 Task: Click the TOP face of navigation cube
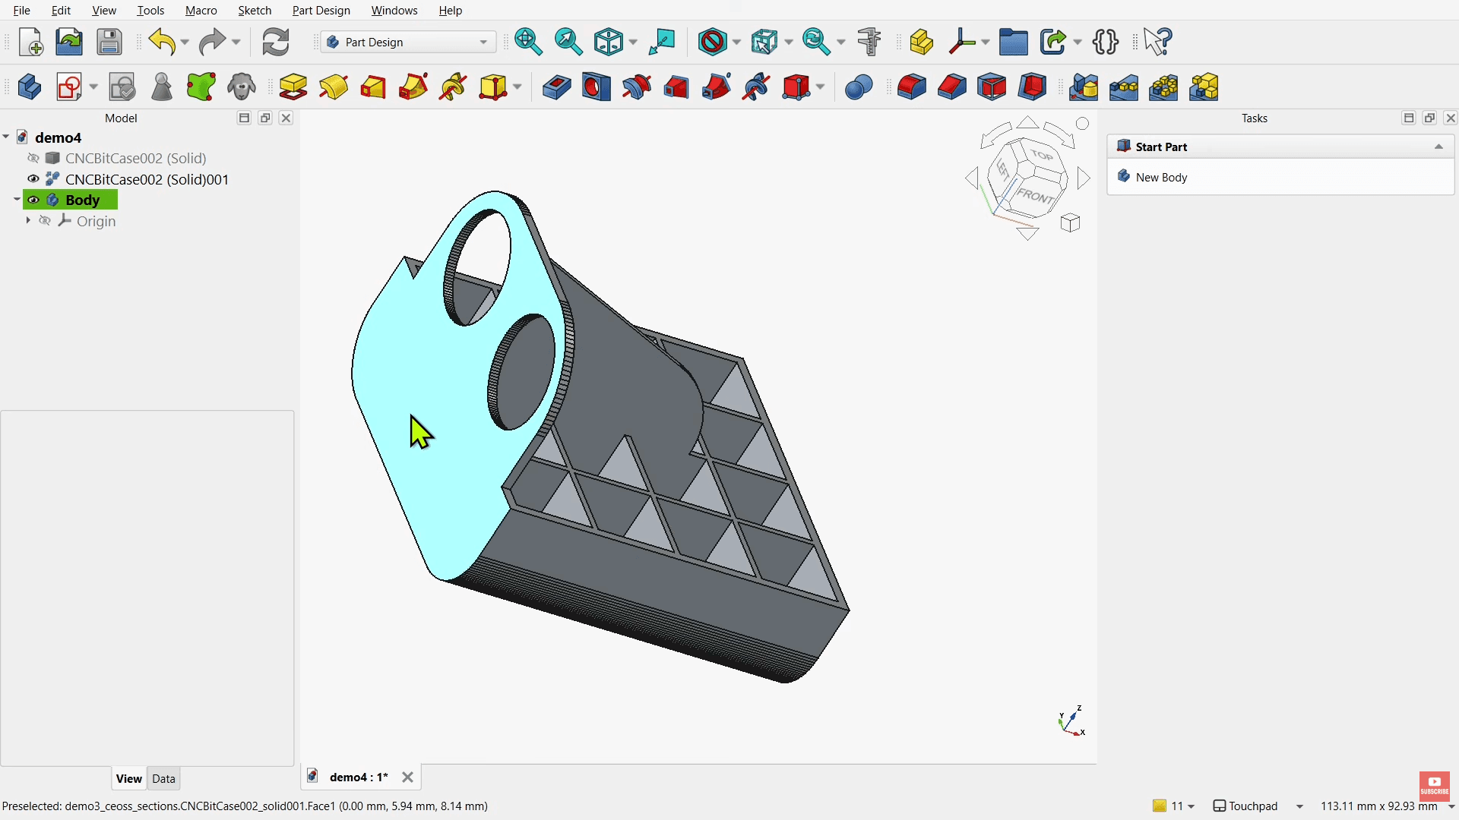[1043, 155]
